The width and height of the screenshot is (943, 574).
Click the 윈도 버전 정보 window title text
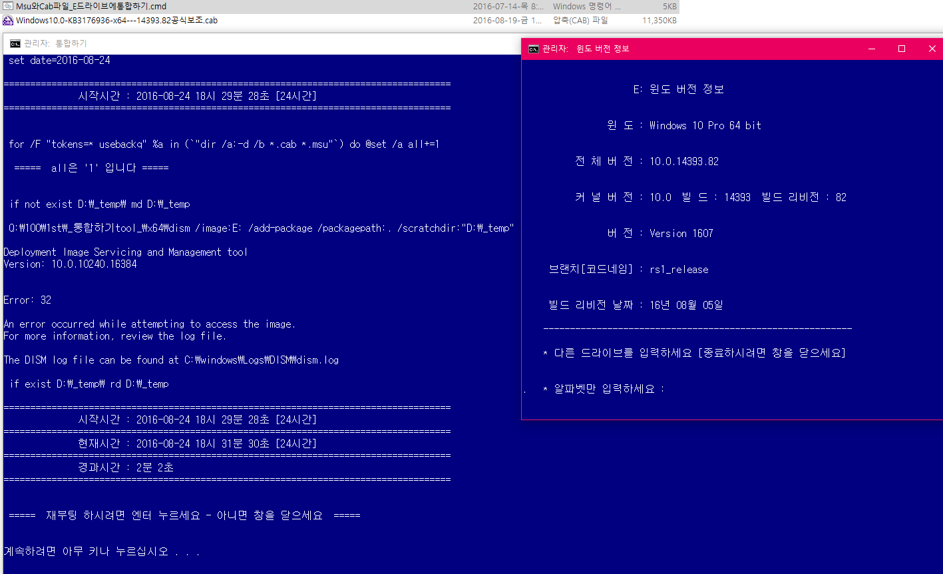click(x=602, y=49)
